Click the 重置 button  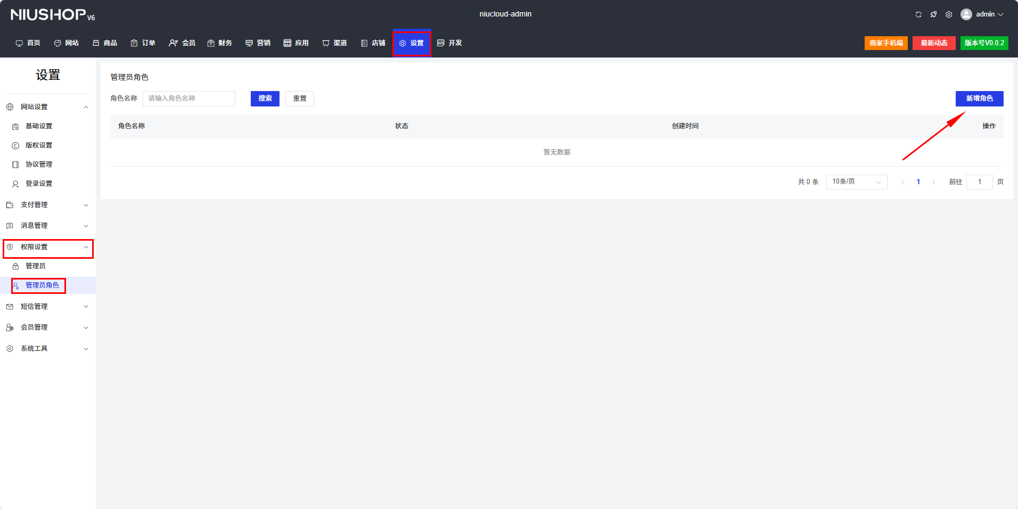coord(299,98)
